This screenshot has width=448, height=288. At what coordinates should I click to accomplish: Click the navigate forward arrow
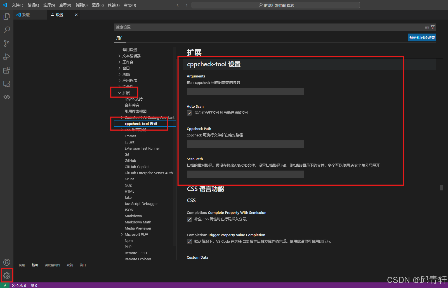pyautogui.click(x=186, y=5)
